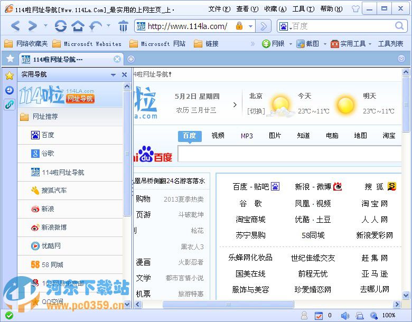Open search engine selector Baidu paw icon
Screen dimensions: 412x322
[285, 26]
